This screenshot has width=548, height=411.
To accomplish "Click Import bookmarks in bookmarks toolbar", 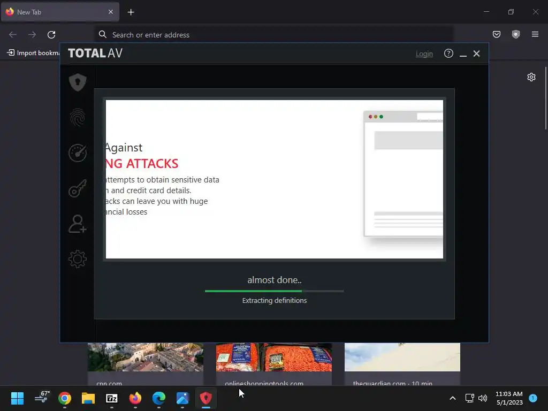I will [x=33, y=53].
